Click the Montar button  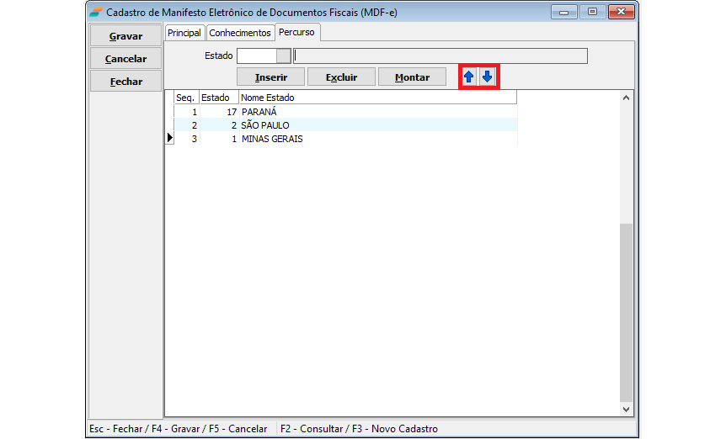[x=412, y=77]
